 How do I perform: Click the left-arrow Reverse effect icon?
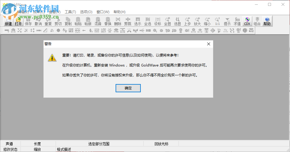tap(84, 30)
